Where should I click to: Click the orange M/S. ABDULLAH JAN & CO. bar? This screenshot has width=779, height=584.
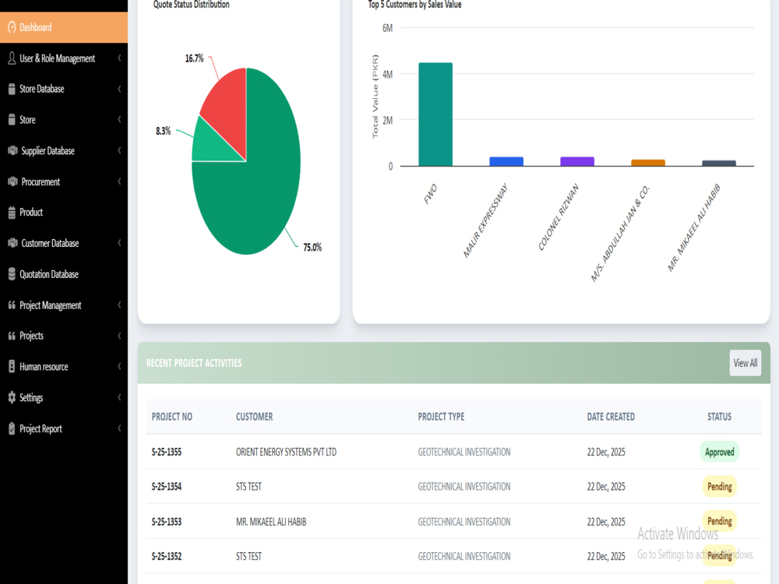tap(648, 163)
